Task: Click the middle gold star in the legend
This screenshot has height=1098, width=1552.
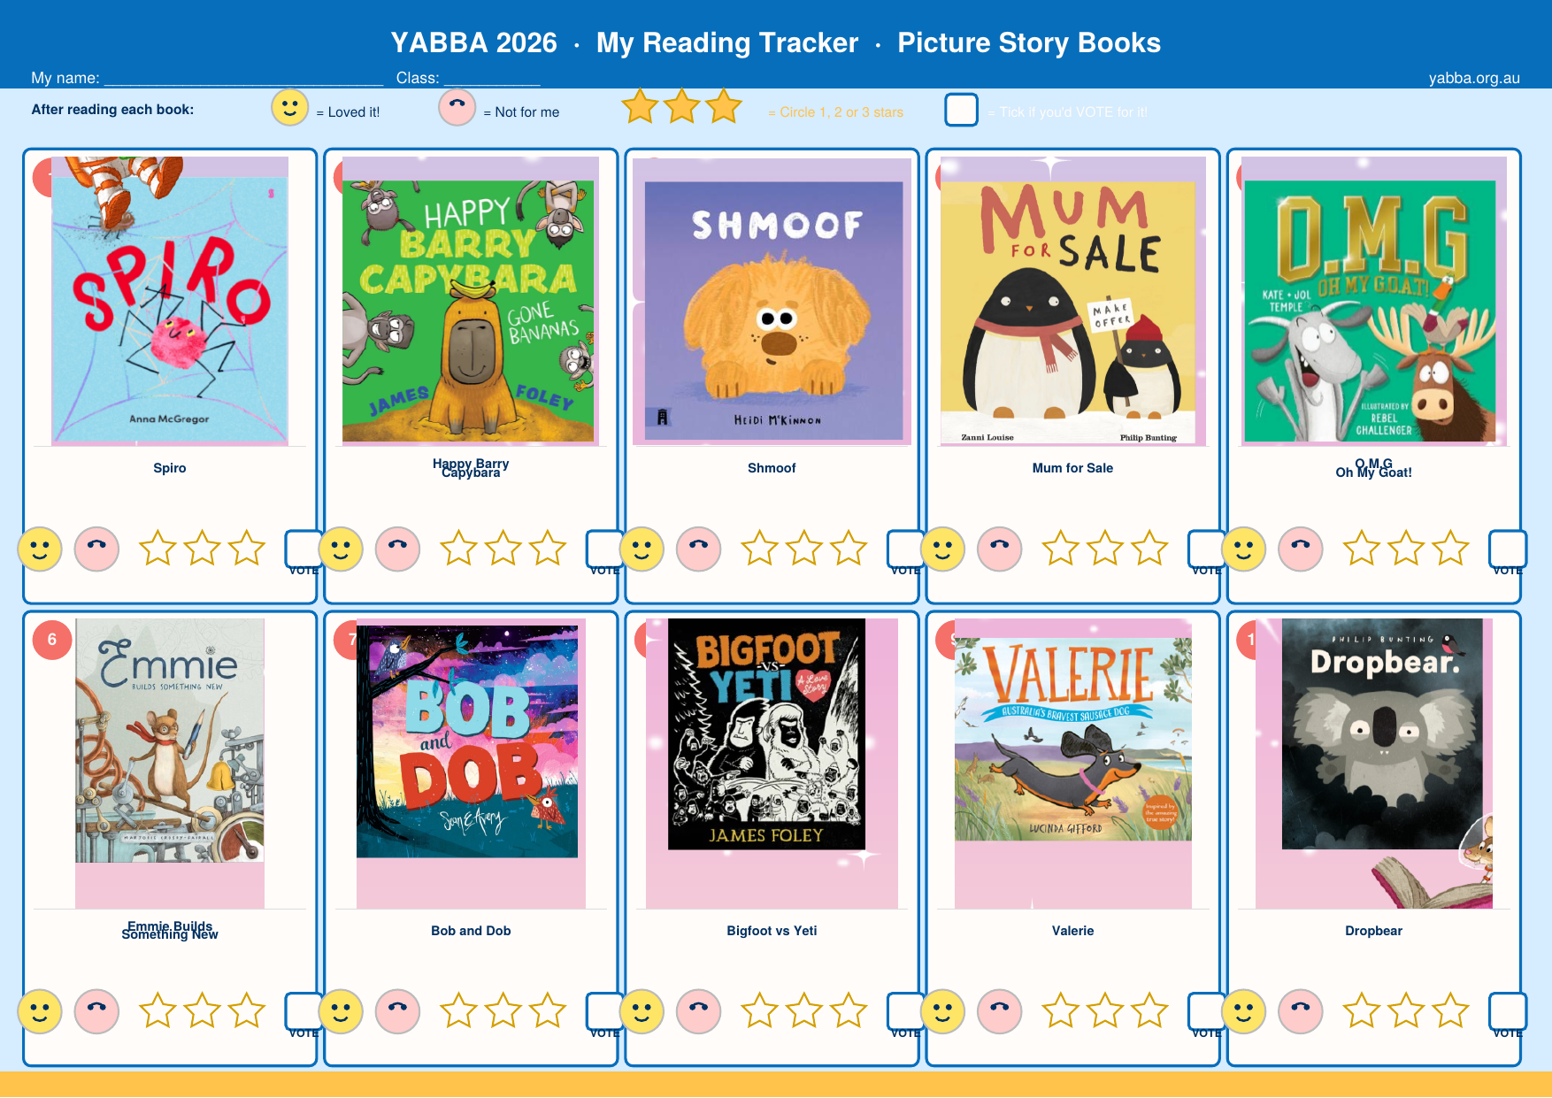Action: pyautogui.click(x=681, y=106)
